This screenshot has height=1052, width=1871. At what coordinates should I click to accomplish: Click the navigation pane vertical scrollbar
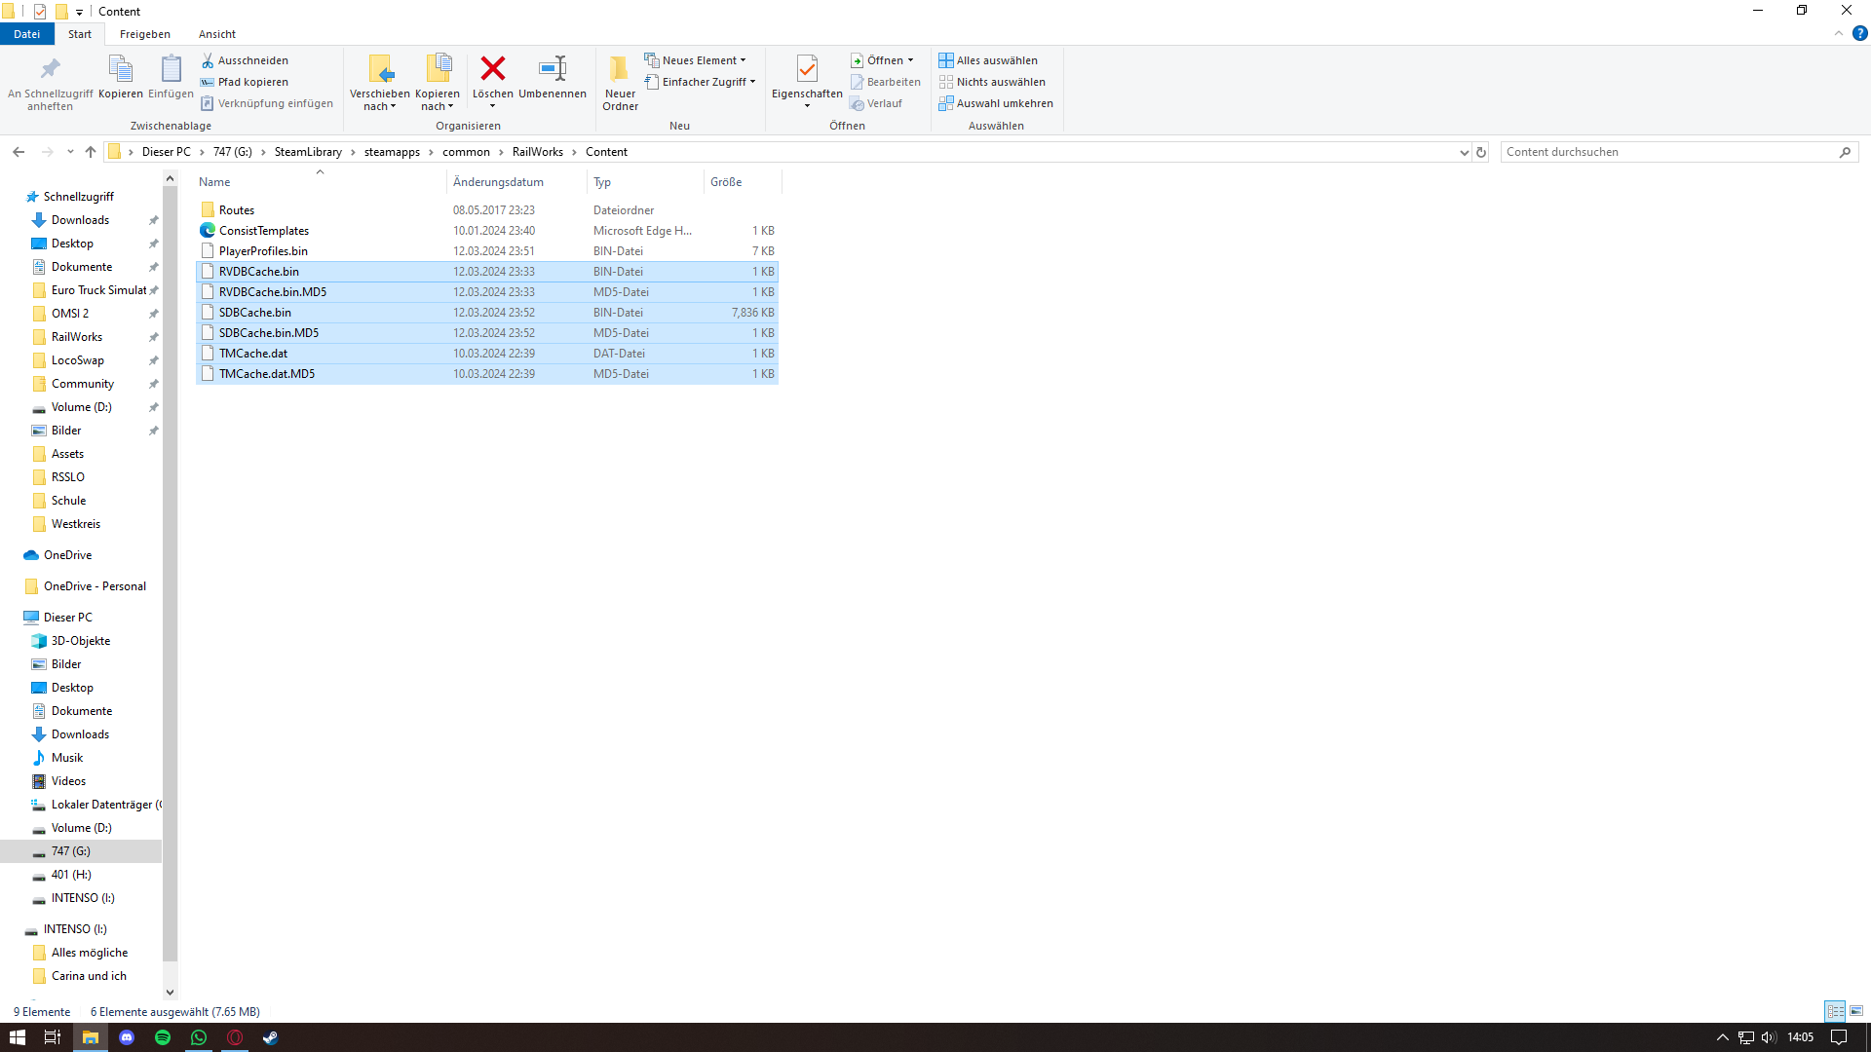point(170,584)
